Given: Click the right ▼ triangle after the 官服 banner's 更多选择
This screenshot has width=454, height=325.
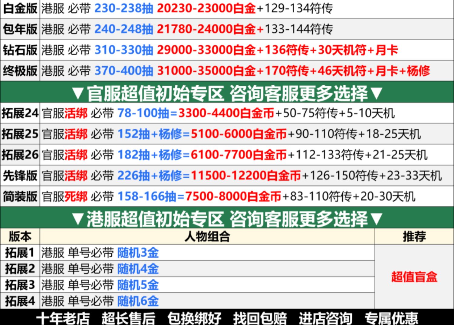Looking at the screenshot, I should point(376,93).
